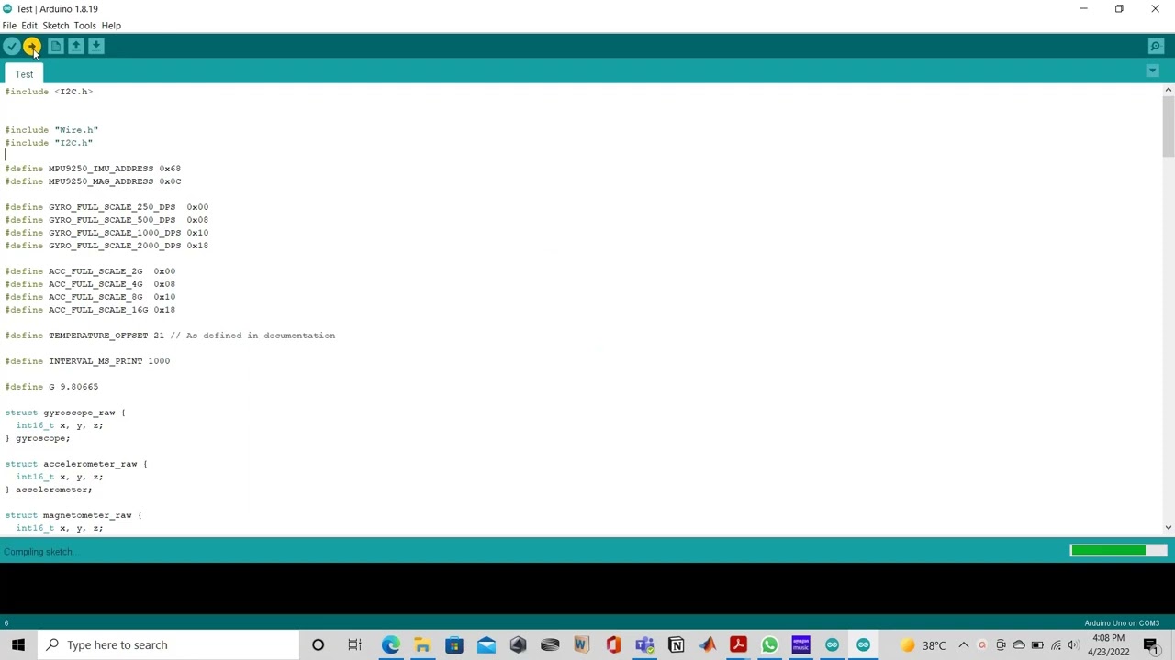This screenshot has height=660, width=1175.
Task: Click the '#include "Wire.h"' line
Action: [51, 130]
